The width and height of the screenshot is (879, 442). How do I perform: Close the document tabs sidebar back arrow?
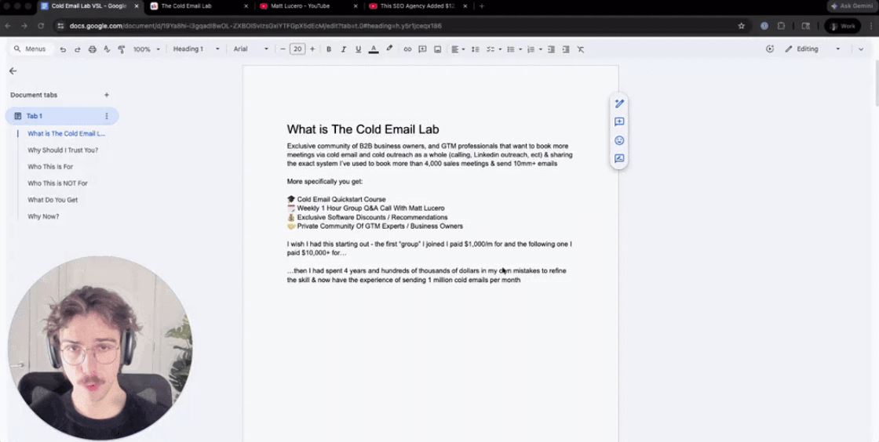(x=13, y=71)
